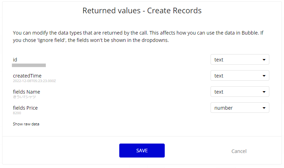The width and height of the screenshot is (284, 168).
Task: Click the 'id' field label
Action: click(15, 60)
